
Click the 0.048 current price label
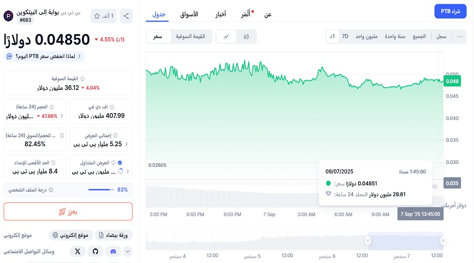coord(452,81)
